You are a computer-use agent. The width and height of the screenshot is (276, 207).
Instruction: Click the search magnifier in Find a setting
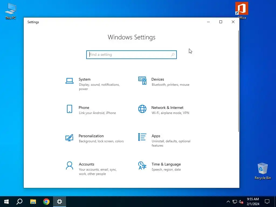pyautogui.click(x=173, y=54)
